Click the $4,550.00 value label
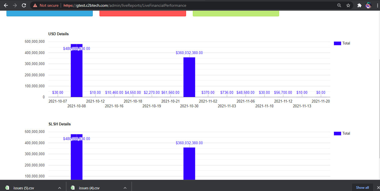The height and width of the screenshot is (191, 380). (x=133, y=92)
